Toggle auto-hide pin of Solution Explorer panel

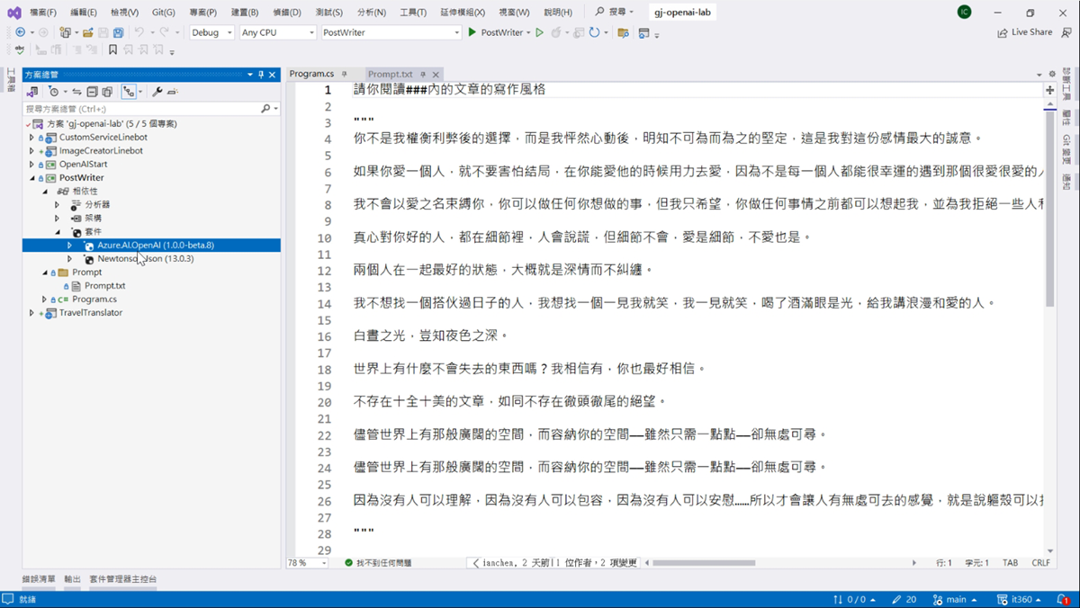coord(261,75)
